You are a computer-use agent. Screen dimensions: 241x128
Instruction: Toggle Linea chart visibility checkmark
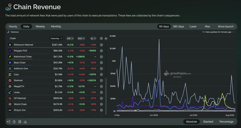pos(101,92)
